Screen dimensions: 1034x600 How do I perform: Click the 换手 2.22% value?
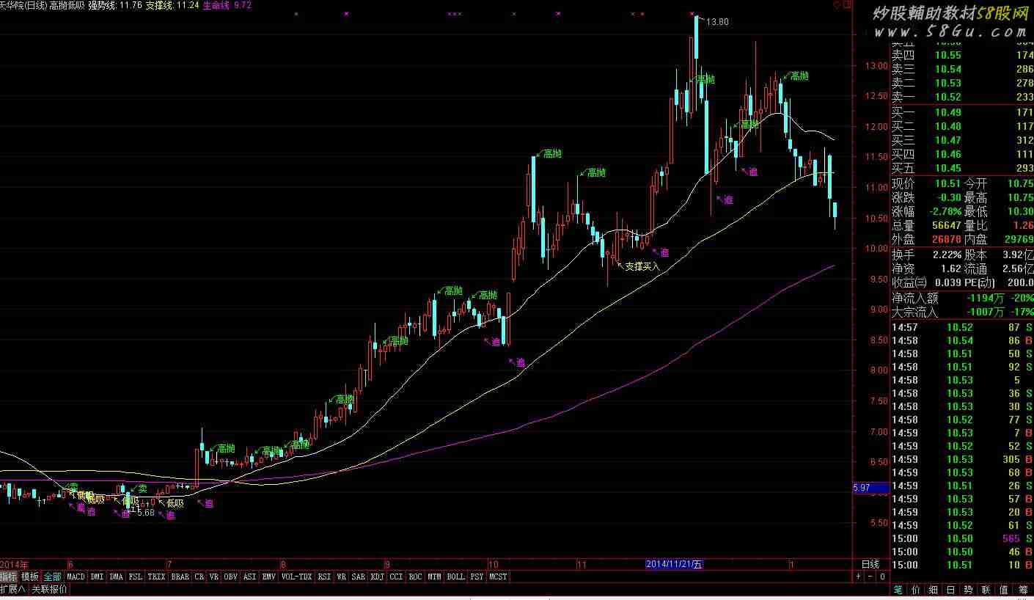[947, 255]
